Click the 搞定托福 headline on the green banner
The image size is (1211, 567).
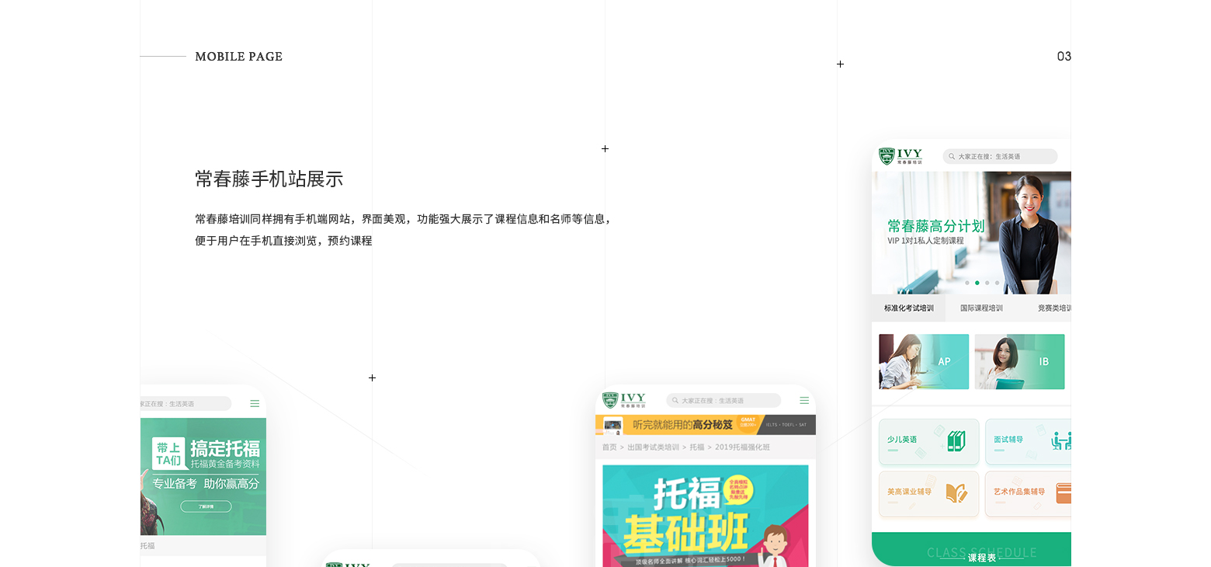(x=225, y=448)
